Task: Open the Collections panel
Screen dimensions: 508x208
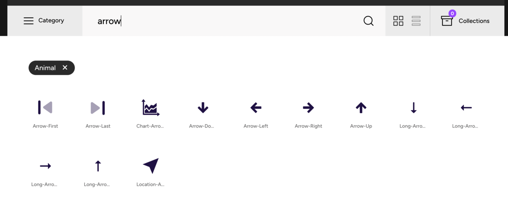Action: point(466,21)
